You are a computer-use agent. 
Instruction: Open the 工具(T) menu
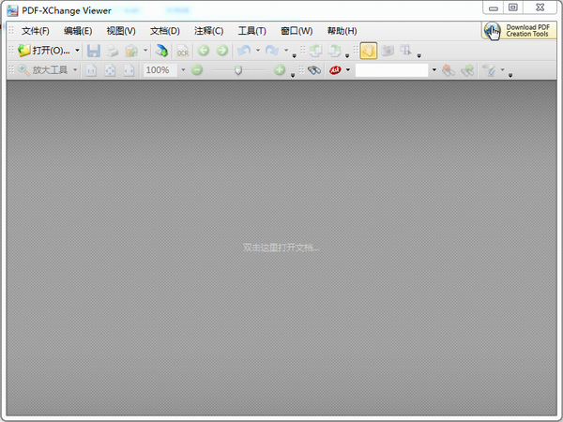click(252, 31)
